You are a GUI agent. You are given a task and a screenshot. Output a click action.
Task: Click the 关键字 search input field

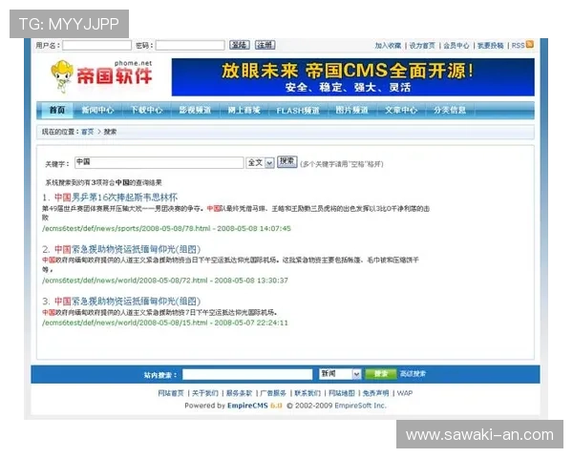click(x=159, y=162)
